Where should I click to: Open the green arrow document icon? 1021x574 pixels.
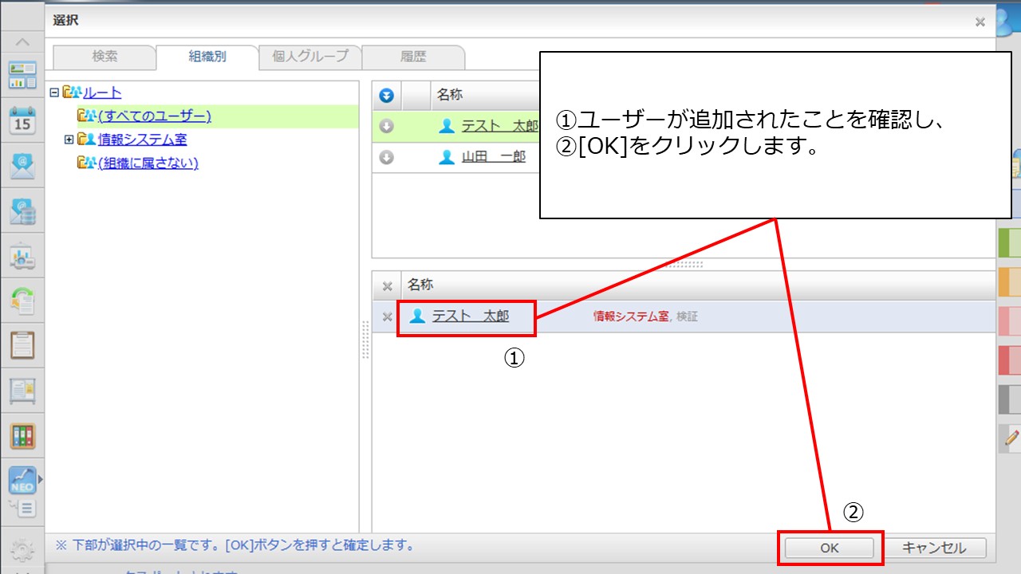22,301
